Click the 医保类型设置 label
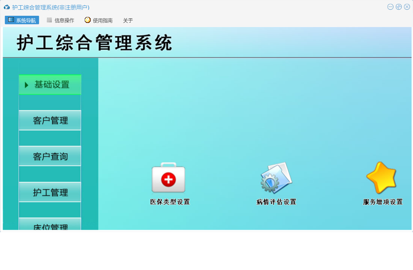 point(170,202)
